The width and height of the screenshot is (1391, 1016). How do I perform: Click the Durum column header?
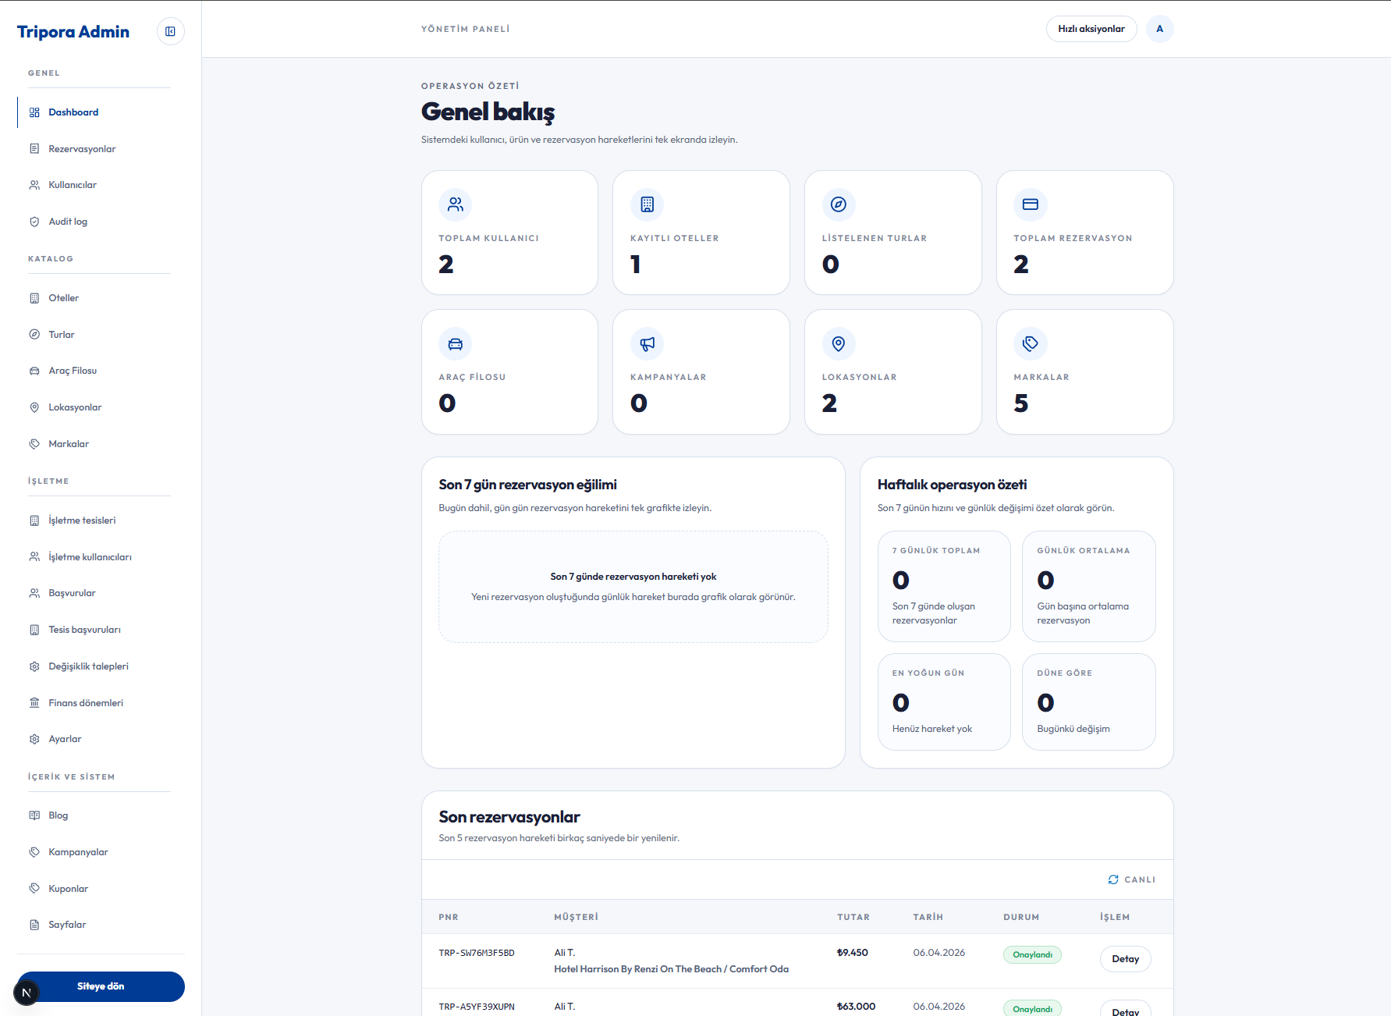pyautogui.click(x=1021, y=917)
